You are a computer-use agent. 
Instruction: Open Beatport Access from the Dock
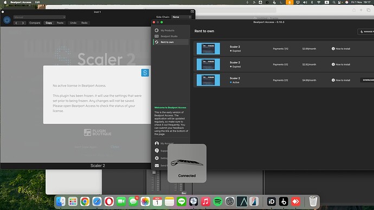283,202
